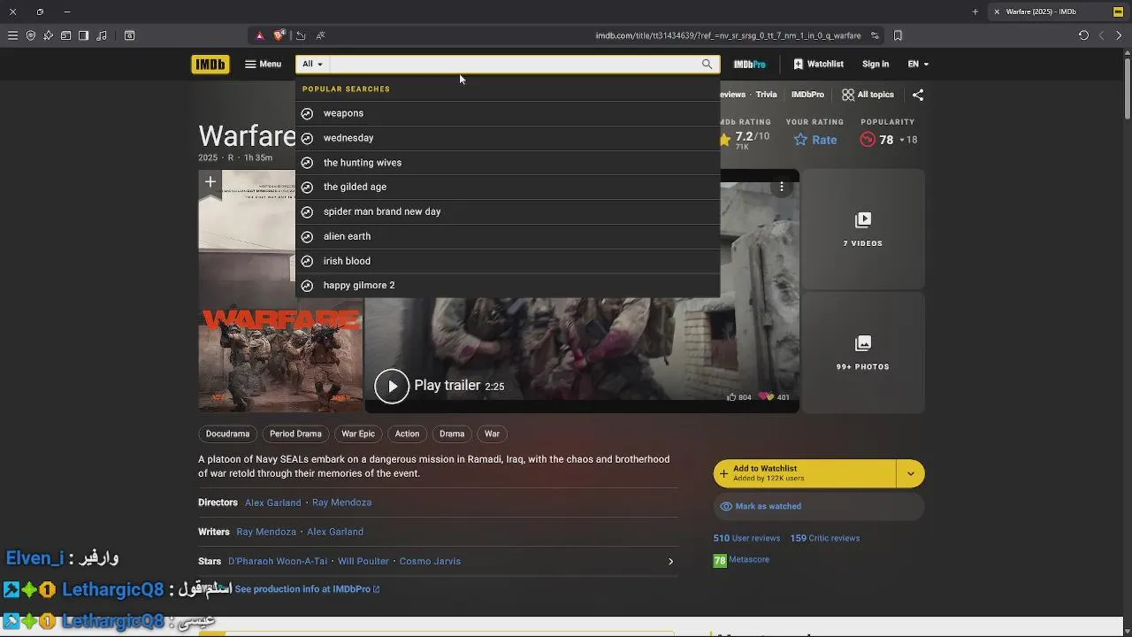Select popular search 'the hunting wives'

[508, 163]
